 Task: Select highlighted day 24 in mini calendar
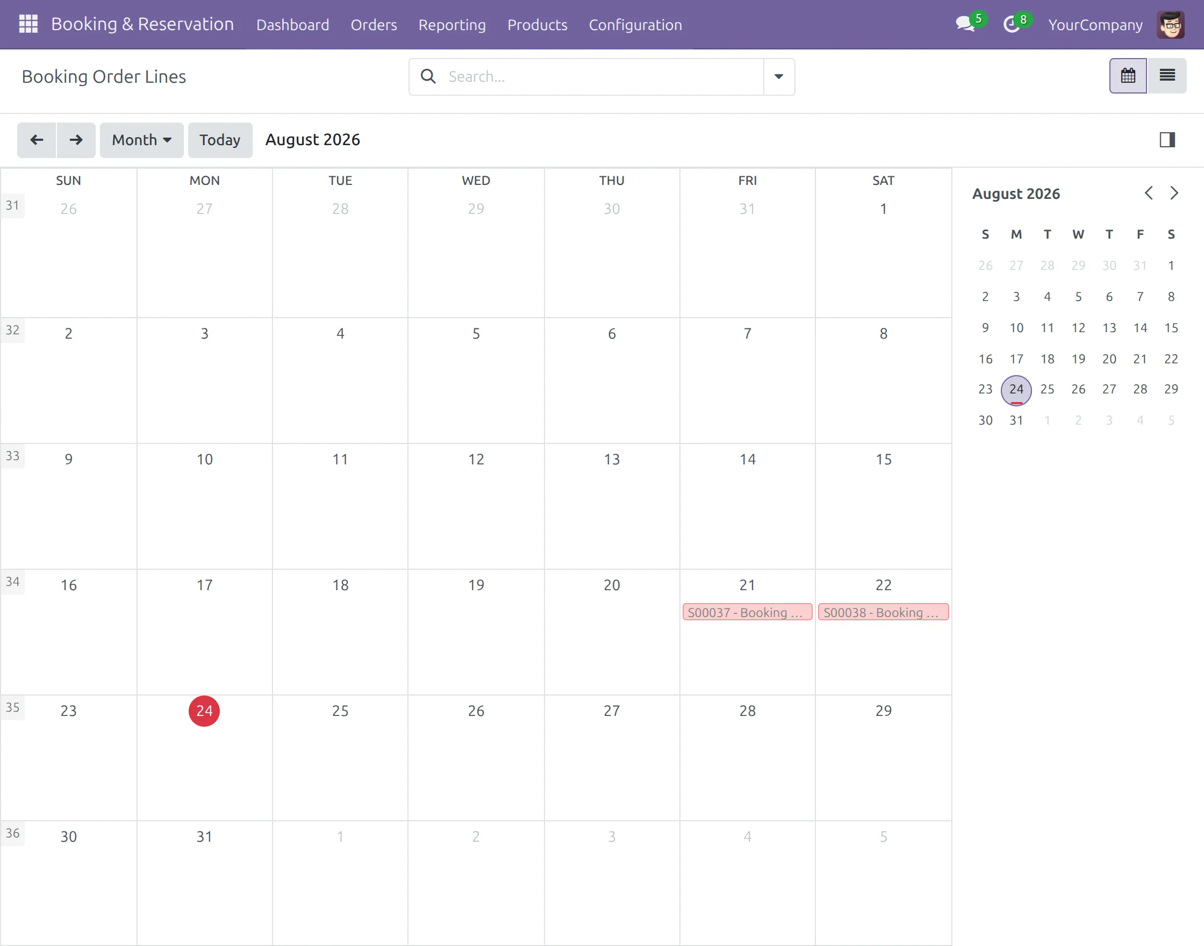pyautogui.click(x=1016, y=390)
